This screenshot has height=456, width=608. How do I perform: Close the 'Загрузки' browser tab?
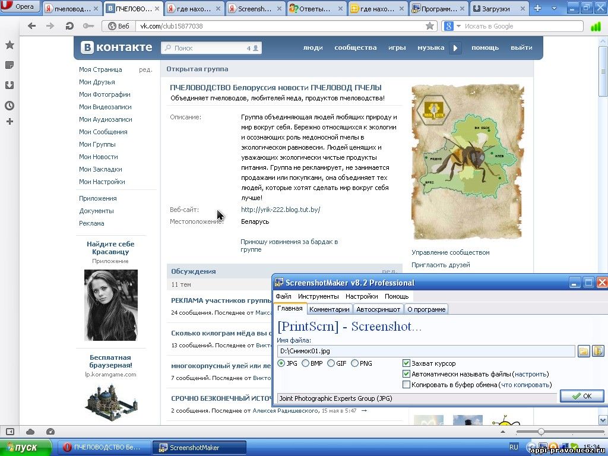522,8
